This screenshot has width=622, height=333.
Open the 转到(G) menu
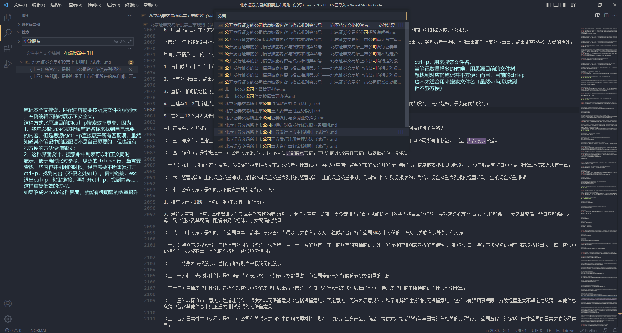(94, 5)
